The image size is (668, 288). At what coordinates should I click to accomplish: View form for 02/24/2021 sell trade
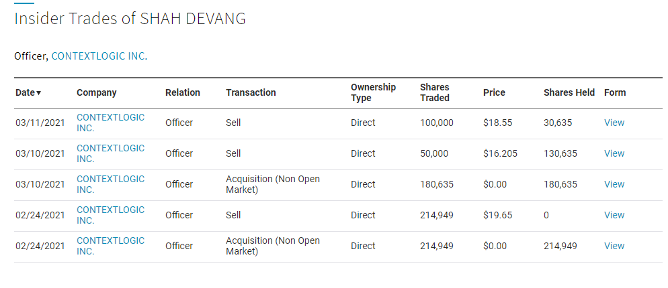pos(614,215)
